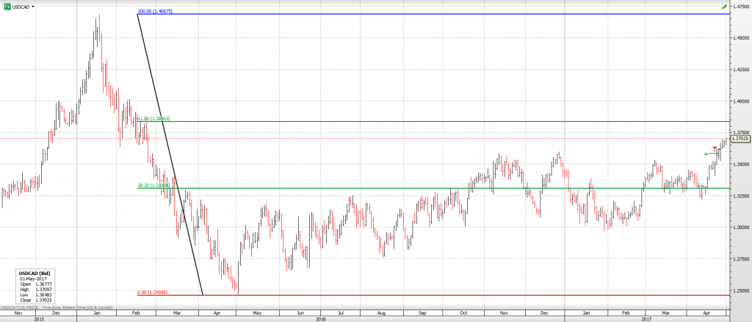The height and width of the screenshot is (322, 752).
Task: Click the USDCAD symbol name text
Action: 21,6
